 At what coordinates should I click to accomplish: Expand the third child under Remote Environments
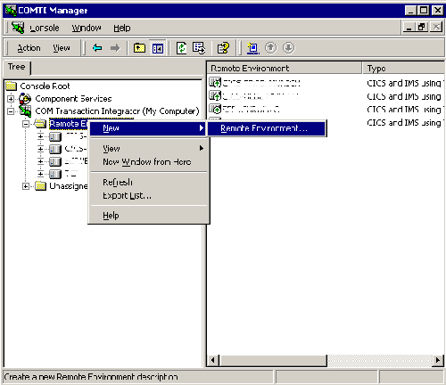coord(41,161)
